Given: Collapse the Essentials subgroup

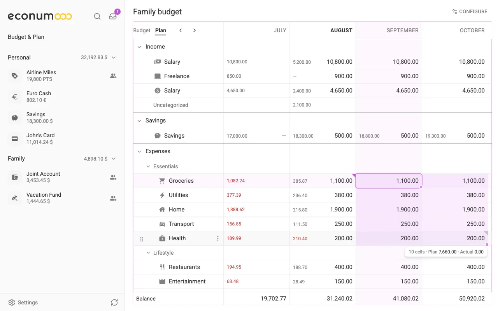Looking at the screenshot, I should [x=148, y=166].
